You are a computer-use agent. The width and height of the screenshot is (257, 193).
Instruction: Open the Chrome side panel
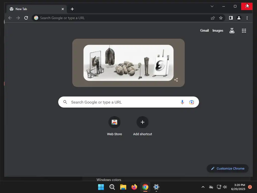(x=231, y=18)
